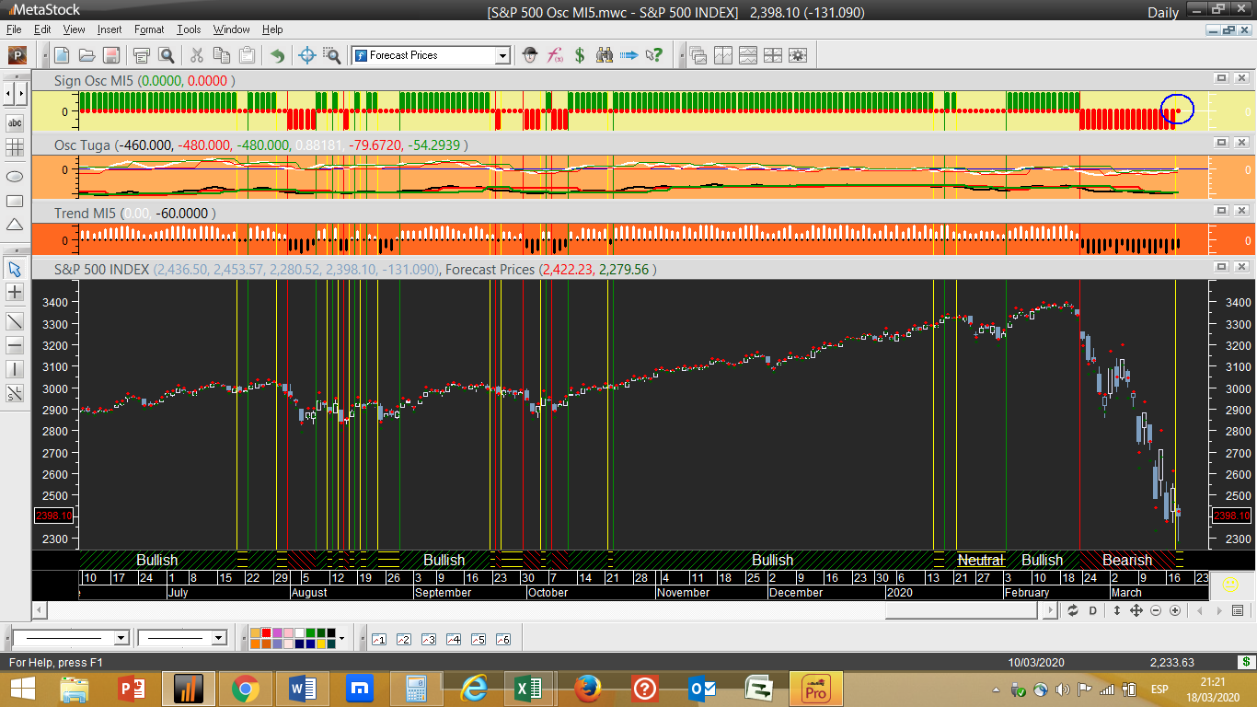Click the green dollar System Tester icon
Image resolution: width=1257 pixels, height=707 pixels.
point(580,55)
